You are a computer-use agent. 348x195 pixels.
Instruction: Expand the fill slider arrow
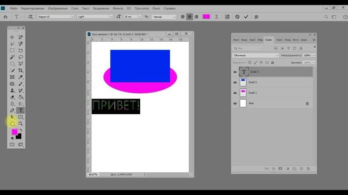point(314,63)
